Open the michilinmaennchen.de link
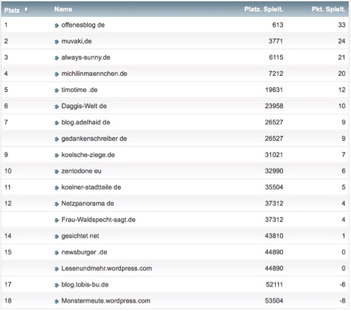This screenshot has width=351, height=311. [94, 74]
